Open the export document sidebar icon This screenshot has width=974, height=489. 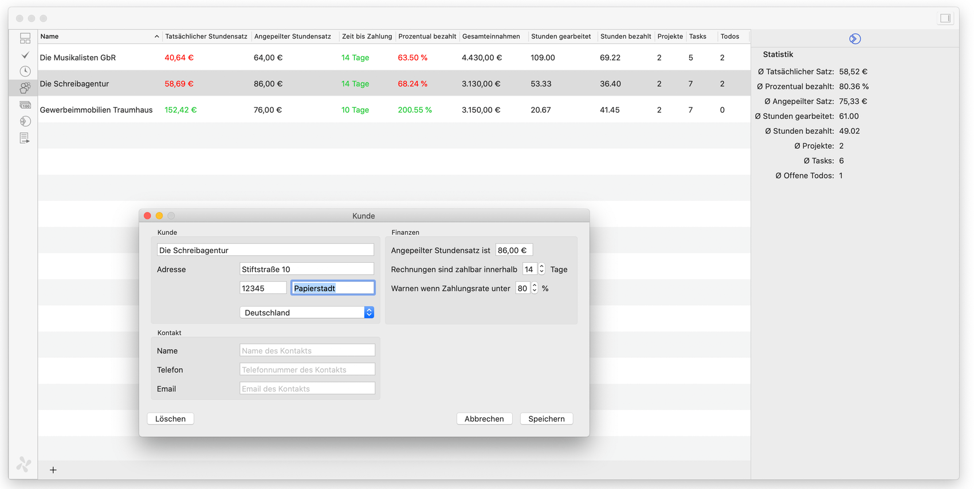(x=25, y=138)
